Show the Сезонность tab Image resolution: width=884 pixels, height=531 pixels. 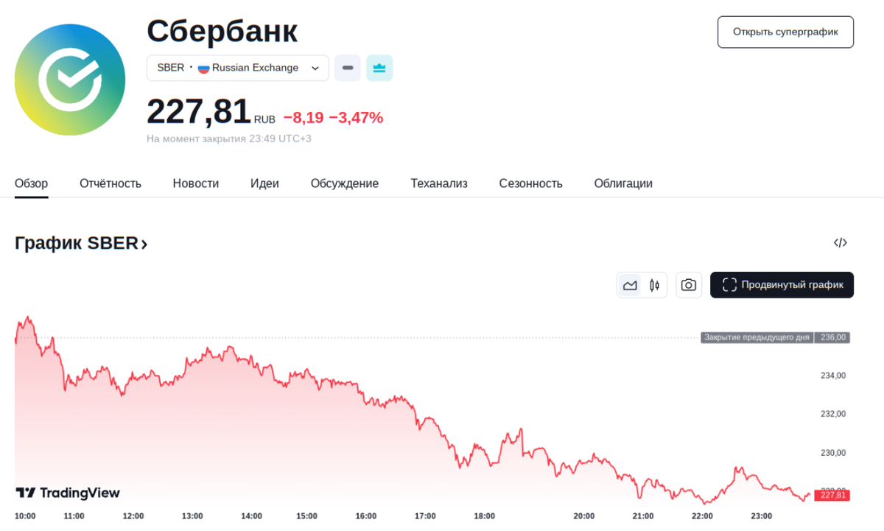pos(530,183)
